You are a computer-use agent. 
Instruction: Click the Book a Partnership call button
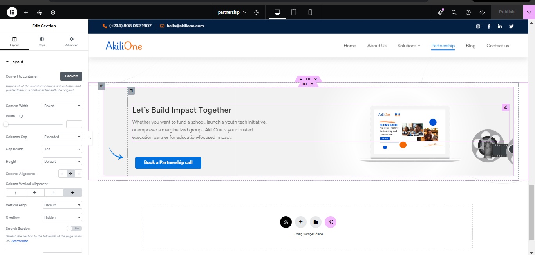click(x=168, y=162)
